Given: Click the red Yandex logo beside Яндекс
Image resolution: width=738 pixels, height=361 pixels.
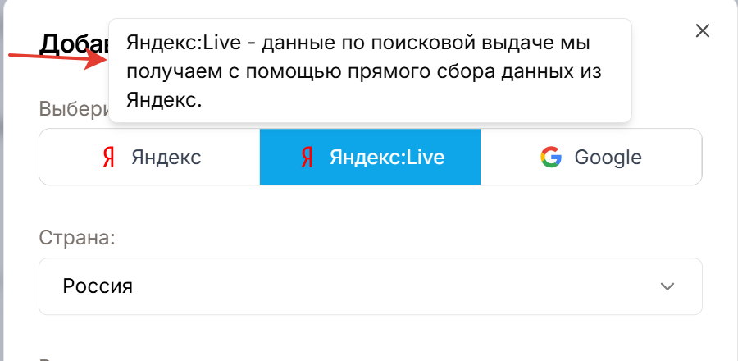Looking at the screenshot, I should [x=109, y=158].
